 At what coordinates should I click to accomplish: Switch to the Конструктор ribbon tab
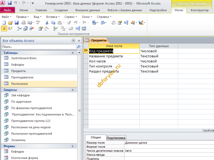pyautogui.click(x=200, y=10)
